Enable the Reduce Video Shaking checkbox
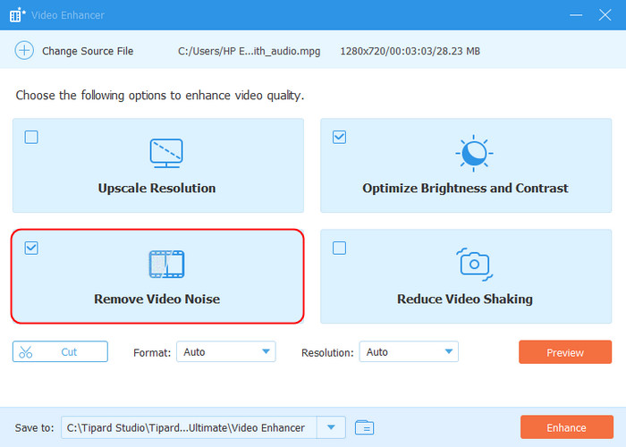 [339, 248]
